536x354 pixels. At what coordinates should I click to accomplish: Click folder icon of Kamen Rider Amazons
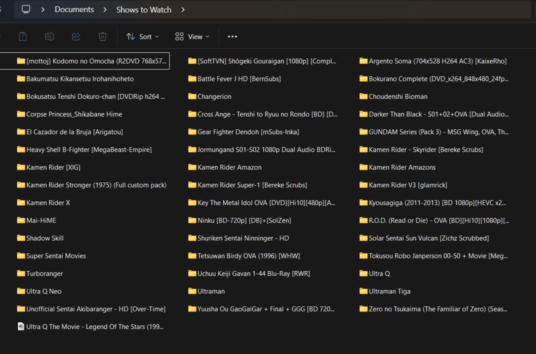pos(363,167)
